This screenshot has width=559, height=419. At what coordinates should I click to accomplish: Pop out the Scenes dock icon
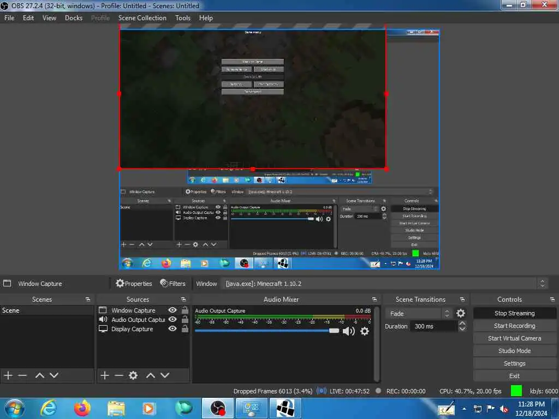point(88,300)
